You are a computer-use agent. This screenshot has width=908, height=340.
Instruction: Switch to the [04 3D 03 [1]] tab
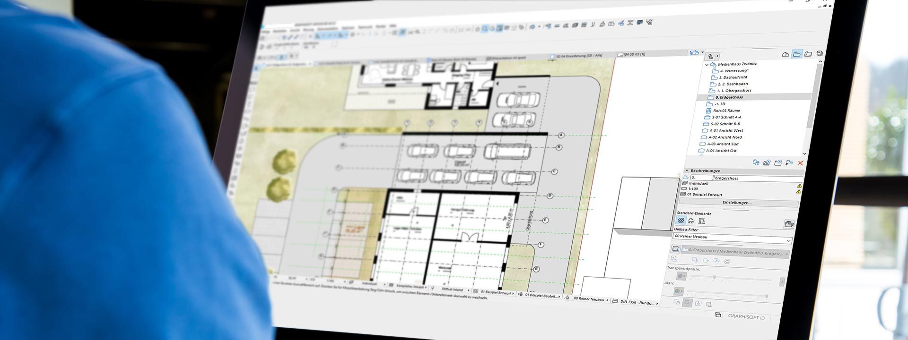click(x=631, y=54)
